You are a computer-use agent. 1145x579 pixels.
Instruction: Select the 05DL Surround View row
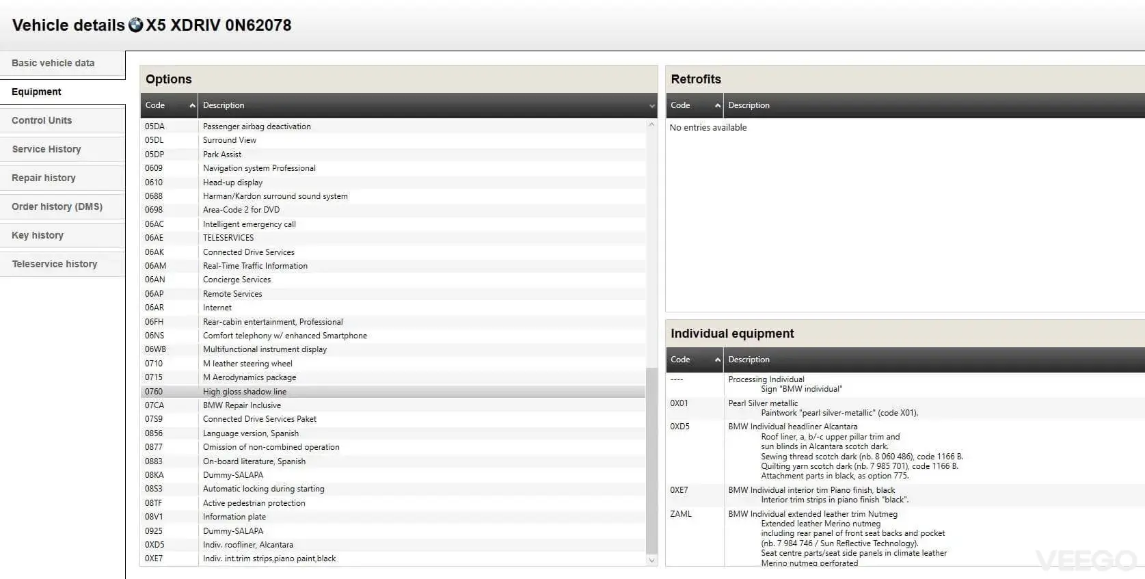[x=393, y=140]
